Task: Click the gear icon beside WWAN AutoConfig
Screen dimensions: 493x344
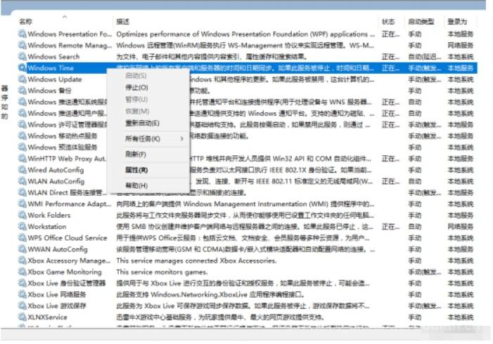Action: click(x=22, y=249)
